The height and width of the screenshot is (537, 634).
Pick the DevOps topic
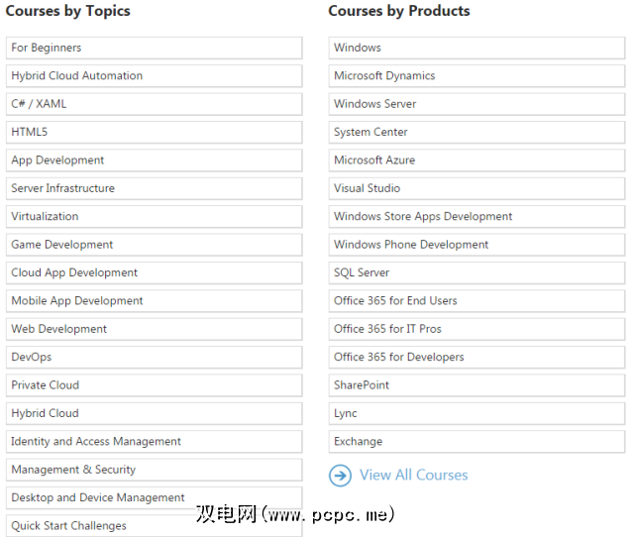pyautogui.click(x=154, y=357)
